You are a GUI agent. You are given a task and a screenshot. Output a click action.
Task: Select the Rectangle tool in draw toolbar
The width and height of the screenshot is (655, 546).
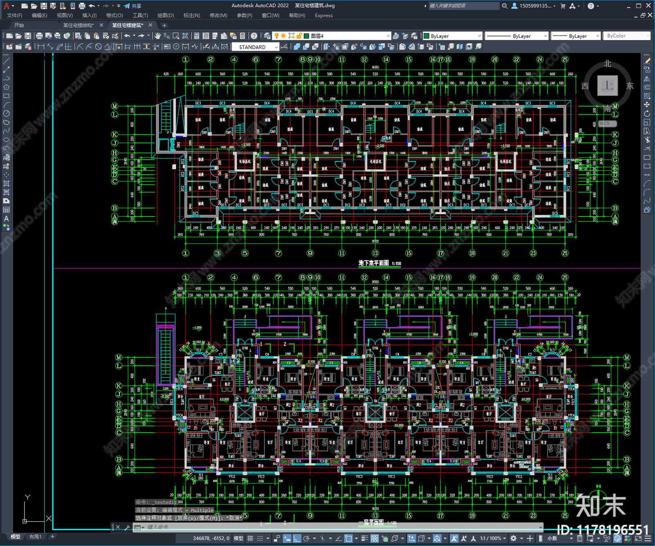[x=6, y=96]
